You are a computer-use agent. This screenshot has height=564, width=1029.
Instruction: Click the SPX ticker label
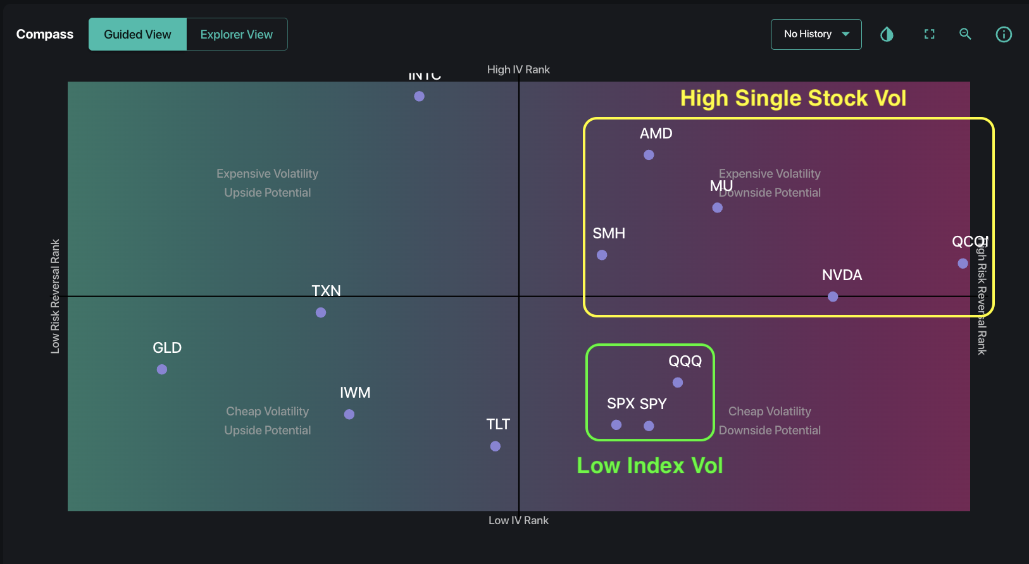coord(621,403)
